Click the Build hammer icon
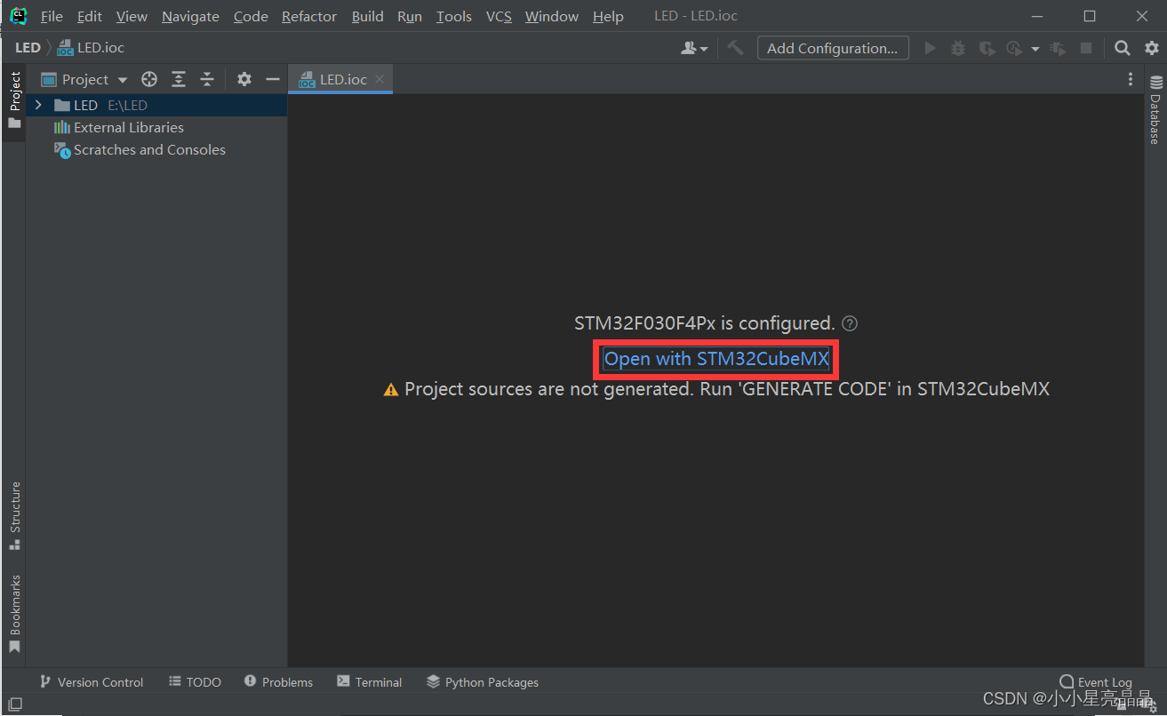The height and width of the screenshot is (716, 1167). tap(735, 48)
